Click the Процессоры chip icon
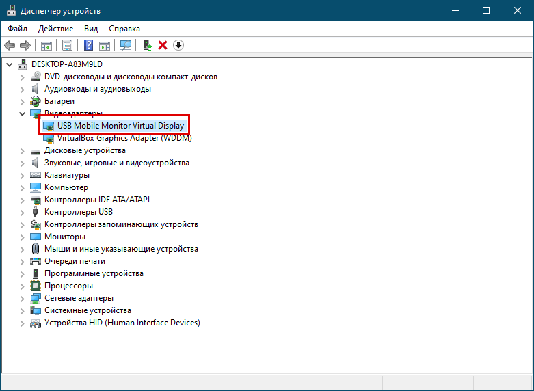The width and height of the screenshot is (534, 391). click(x=36, y=286)
